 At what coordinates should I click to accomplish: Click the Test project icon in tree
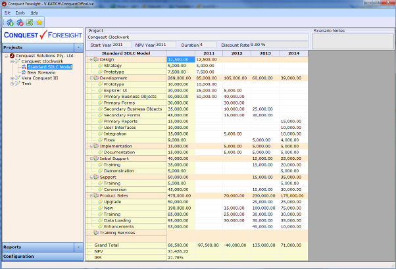[17, 84]
